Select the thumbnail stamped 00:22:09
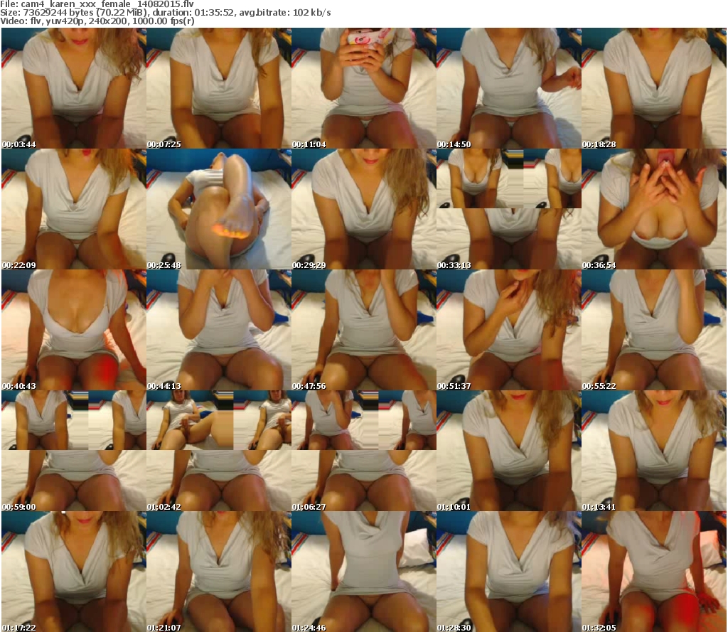 pos(74,209)
